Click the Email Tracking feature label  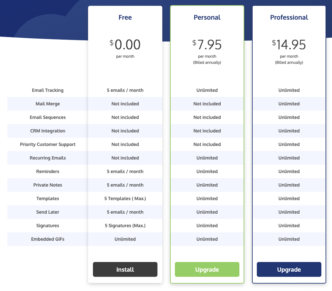[48, 90]
